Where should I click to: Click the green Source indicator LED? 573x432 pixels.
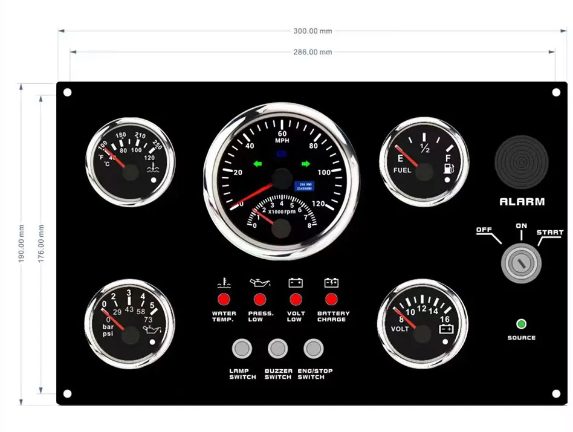tap(521, 324)
